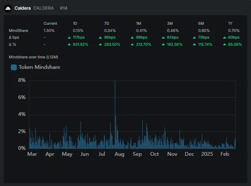This screenshot has height=186, width=251.
Task: Select the 1D column header
Action: [x=75, y=24]
